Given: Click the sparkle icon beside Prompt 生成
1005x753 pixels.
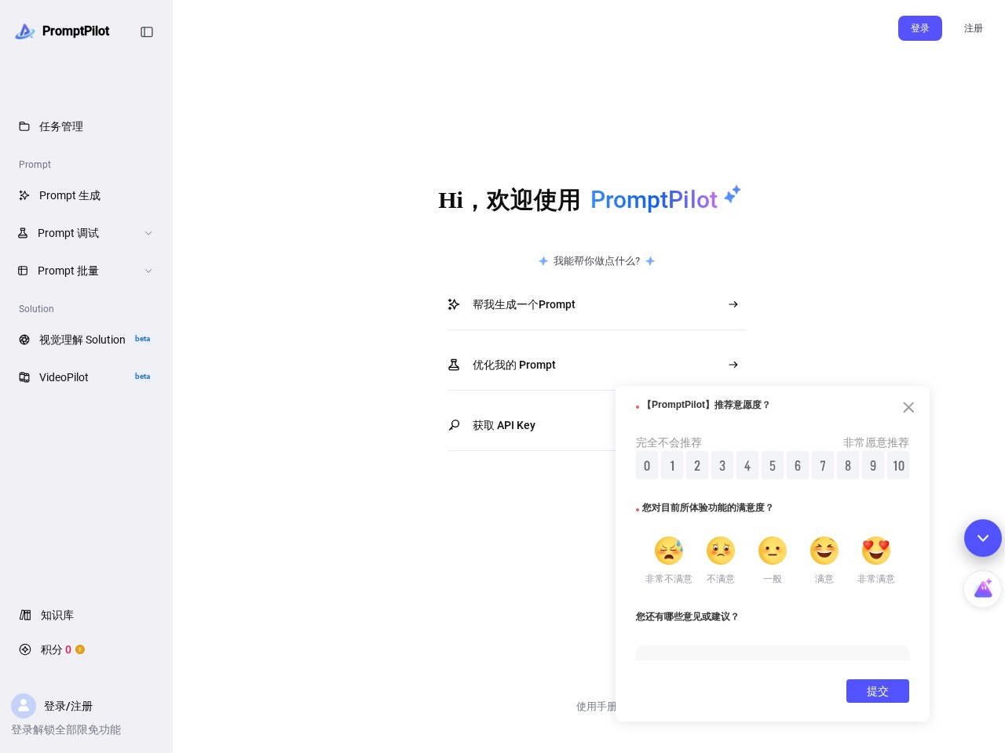Looking at the screenshot, I should pos(24,195).
